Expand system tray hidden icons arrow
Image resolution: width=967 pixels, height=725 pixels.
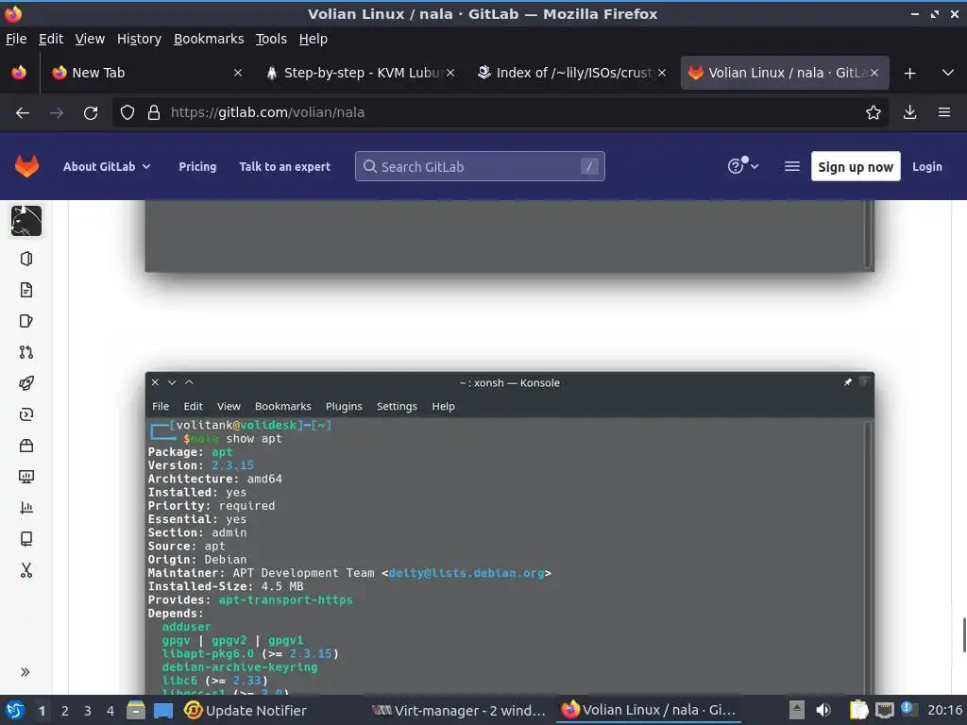coord(797,710)
